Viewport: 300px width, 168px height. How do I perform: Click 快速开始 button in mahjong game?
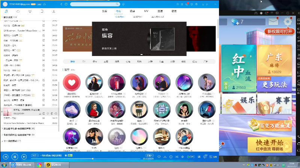click(x=270, y=145)
